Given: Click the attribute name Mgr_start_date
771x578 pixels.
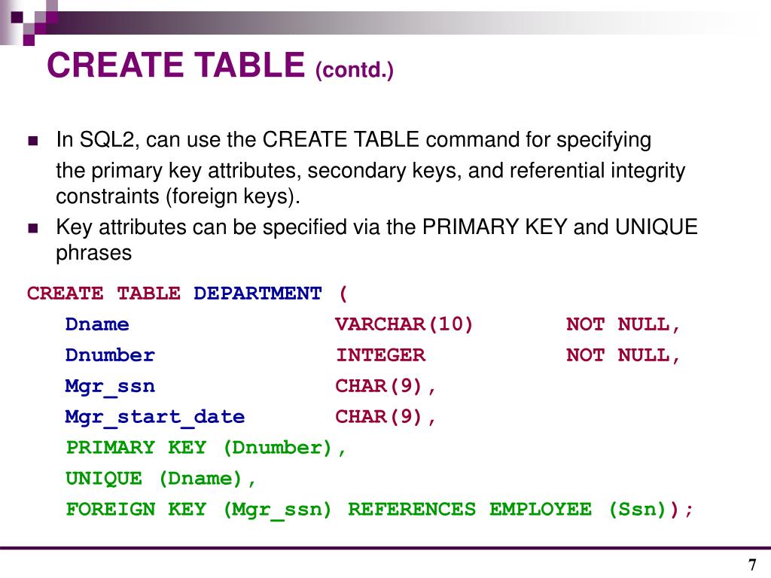Looking at the screenshot, I should tap(155, 417).
